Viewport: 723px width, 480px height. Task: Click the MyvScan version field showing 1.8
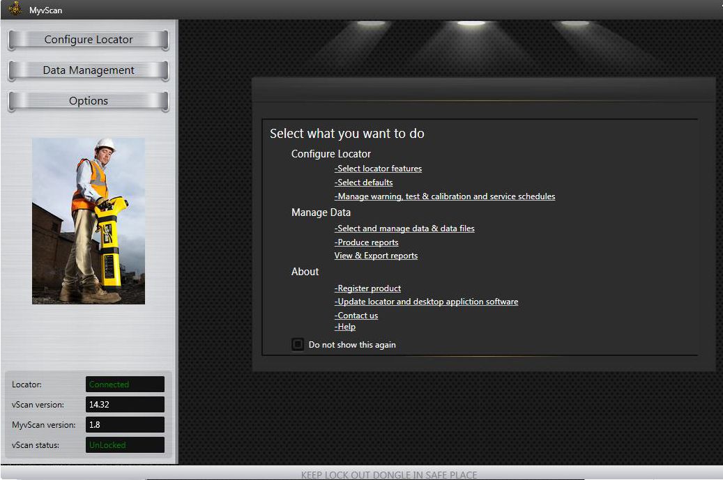tap(125, 425)
